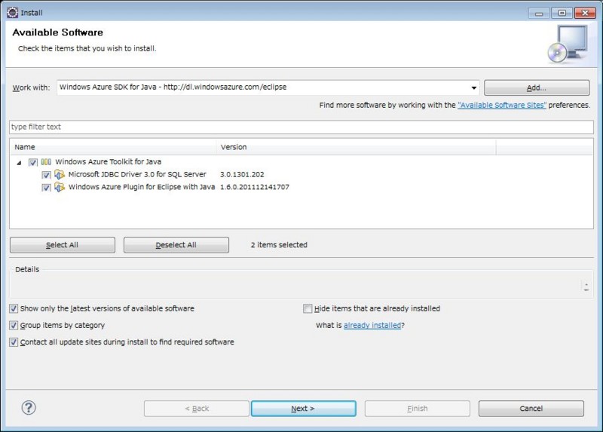Minimize the Install dialog window
Image resolution: width=603 pixels, height=432 pixels.
539,13
